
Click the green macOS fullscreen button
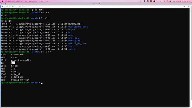(5, 4)
